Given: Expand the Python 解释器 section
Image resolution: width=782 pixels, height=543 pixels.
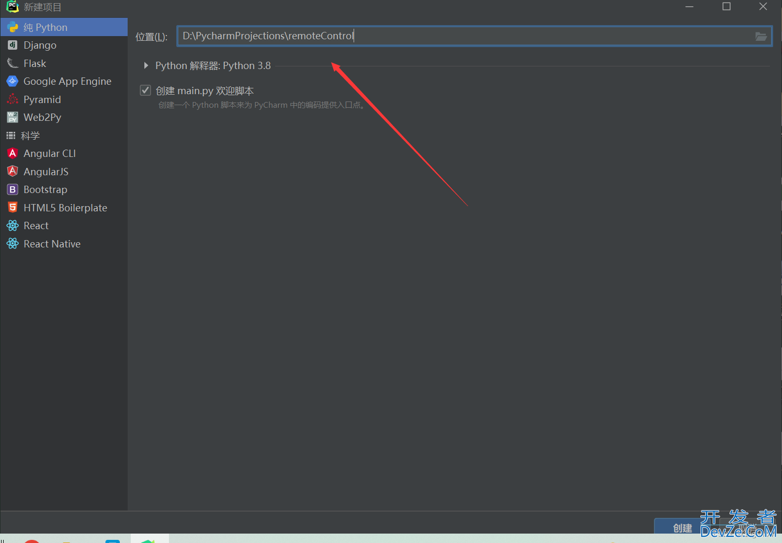Looking at the screenshot, I should [146, 65].
